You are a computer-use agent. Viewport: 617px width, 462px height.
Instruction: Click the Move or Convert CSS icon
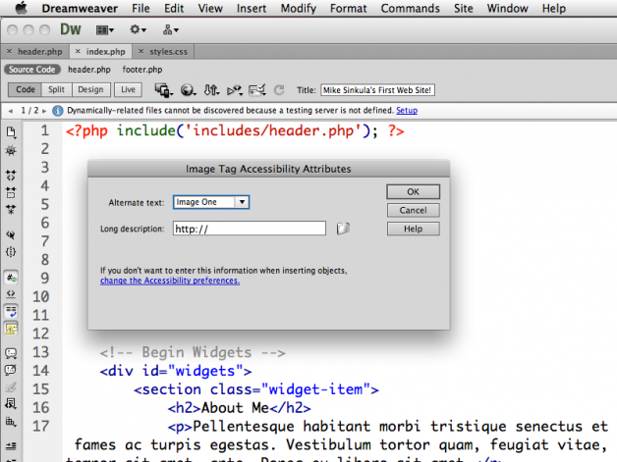click(x=11, y=422)
